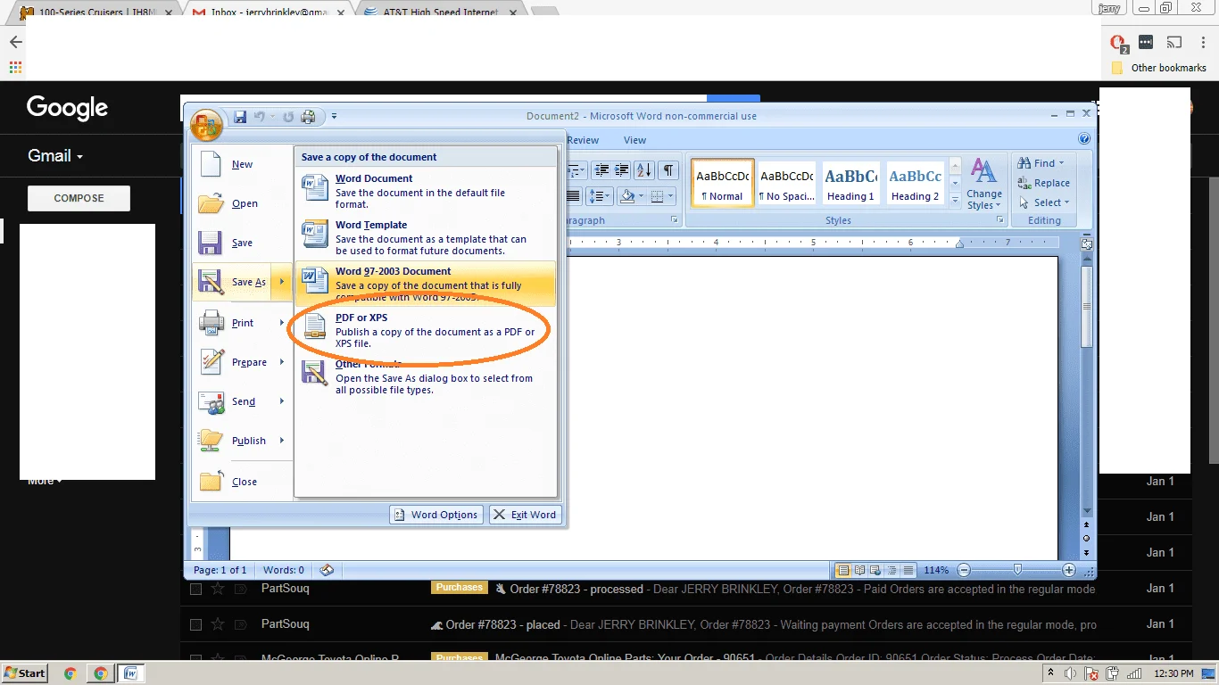Open the Windows Start menu
Viewport: 1219px width, 685px height.
coord(25,673)
